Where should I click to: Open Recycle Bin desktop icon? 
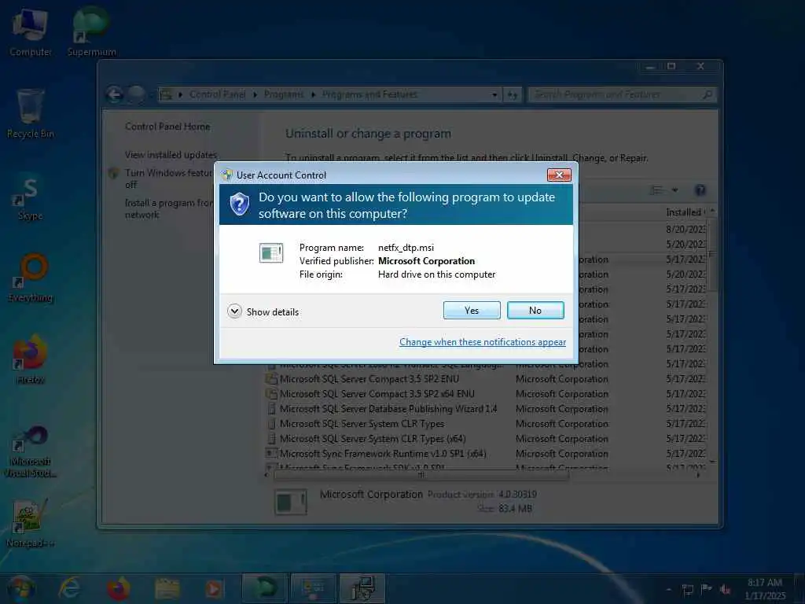tap(30, 114)
